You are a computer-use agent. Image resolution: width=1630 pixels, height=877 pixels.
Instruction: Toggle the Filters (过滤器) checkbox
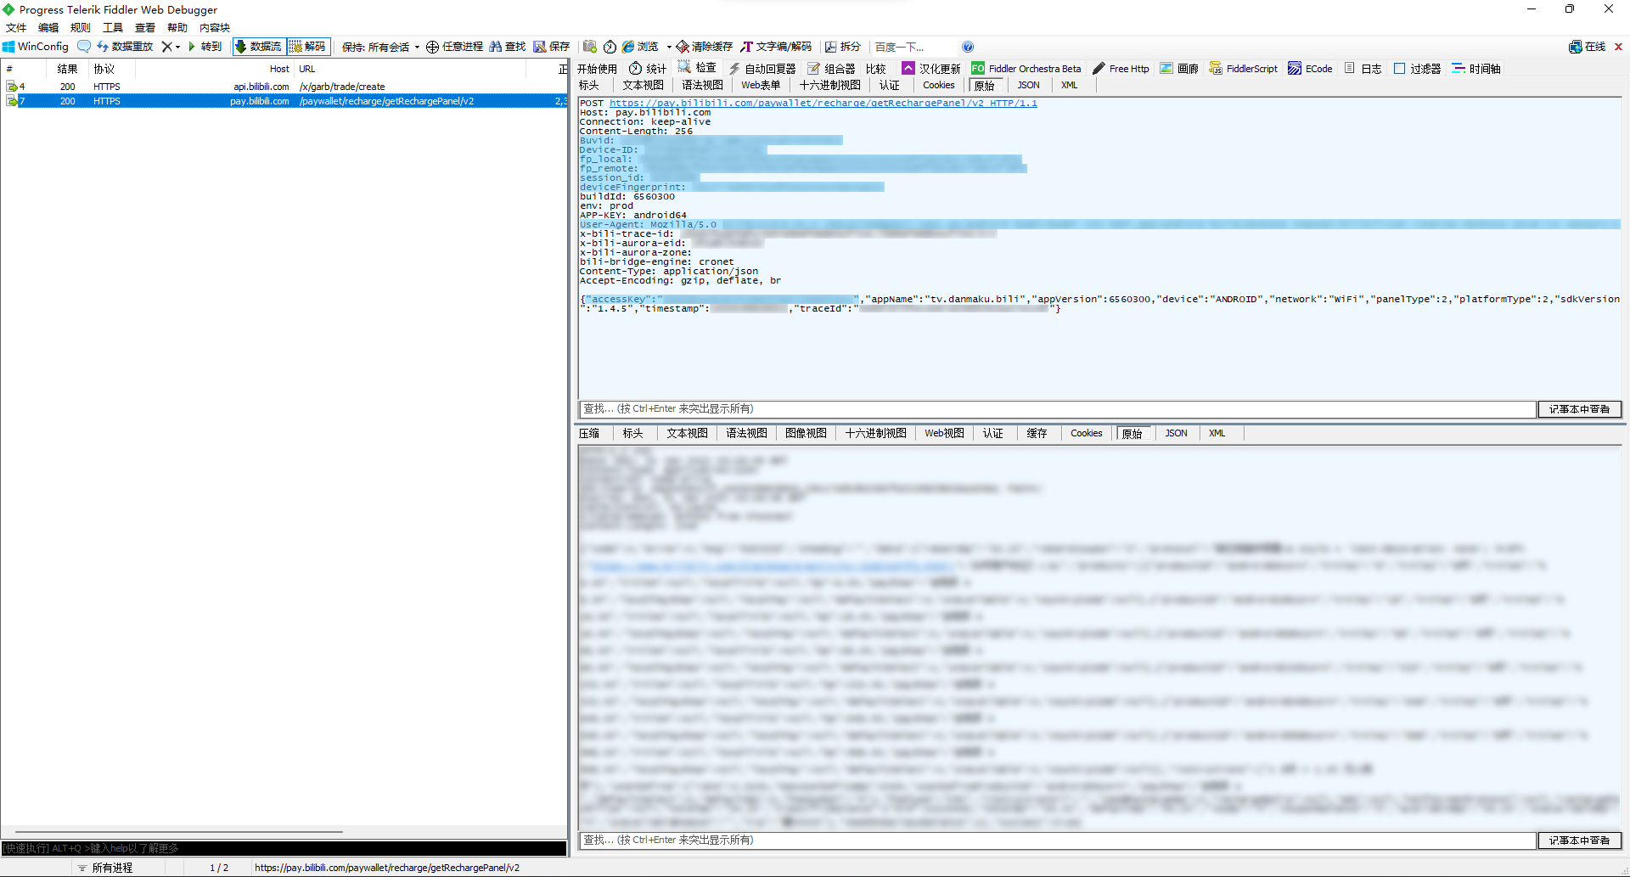tap(1400, 69)
